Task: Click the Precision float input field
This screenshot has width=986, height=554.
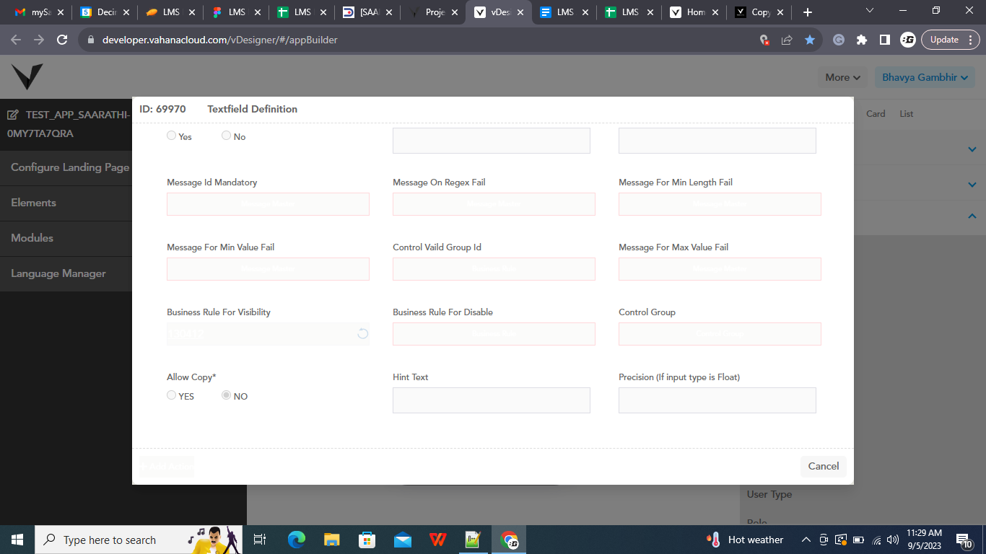Action: coord(717,400)
